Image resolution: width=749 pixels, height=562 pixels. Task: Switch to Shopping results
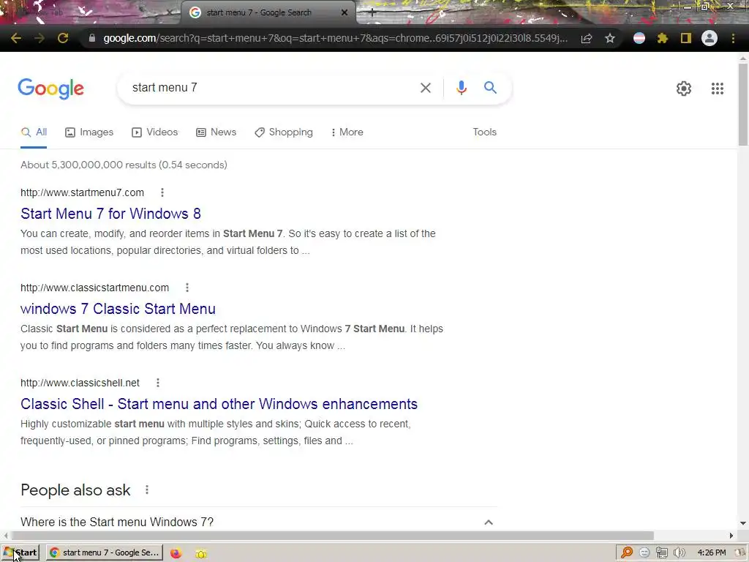[284, 132]
